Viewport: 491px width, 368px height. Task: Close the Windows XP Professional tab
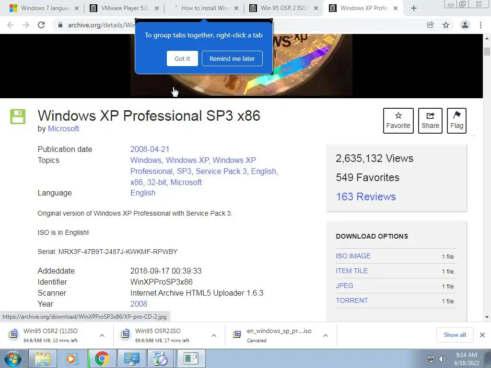click(x=396, y=8)
